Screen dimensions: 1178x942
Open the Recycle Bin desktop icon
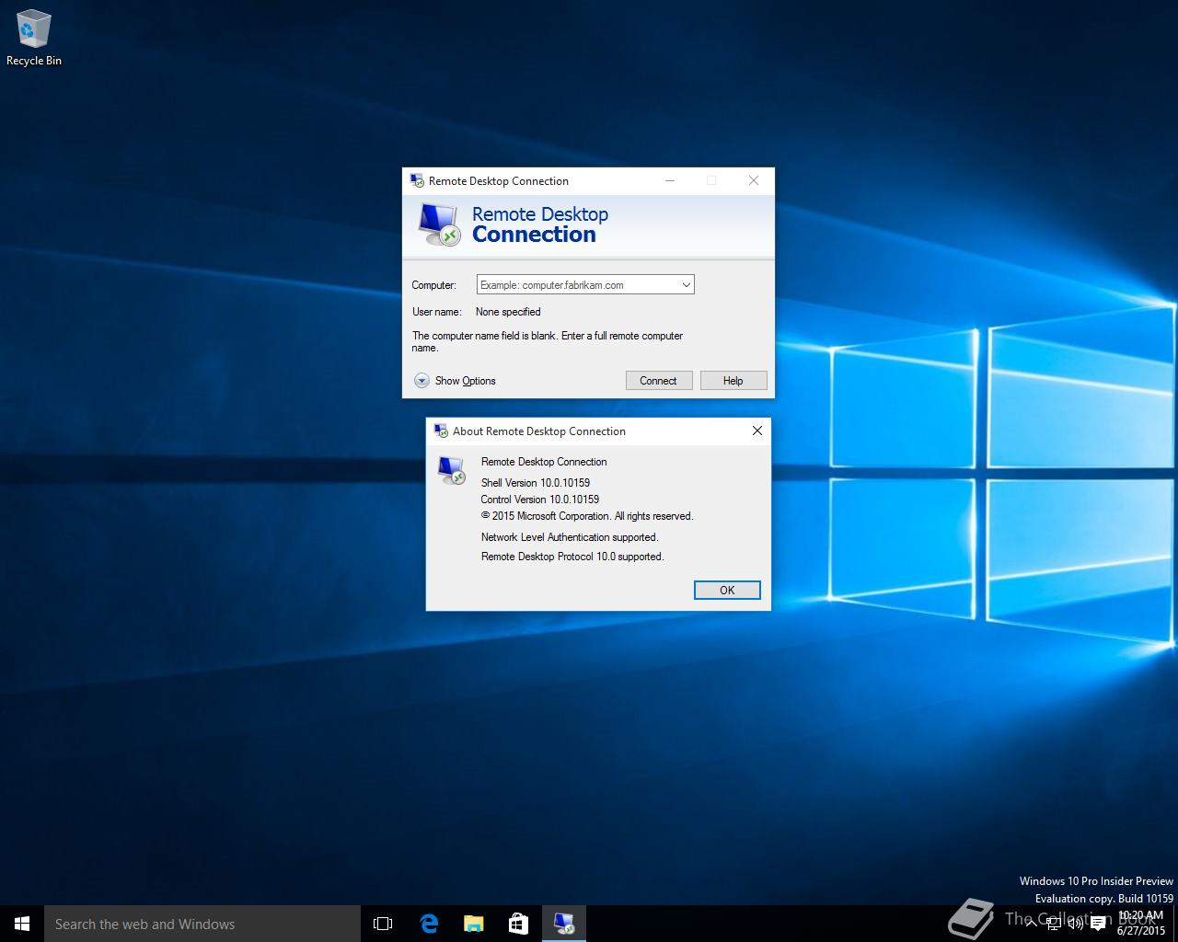click(34, 38)
